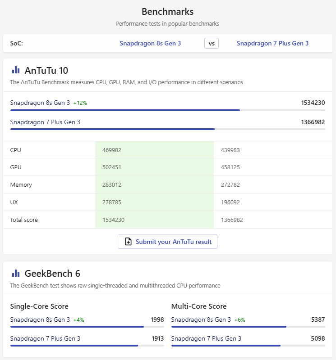Select the Memory row label
This screenshot has width=336, height=360.
click(21, 185)
